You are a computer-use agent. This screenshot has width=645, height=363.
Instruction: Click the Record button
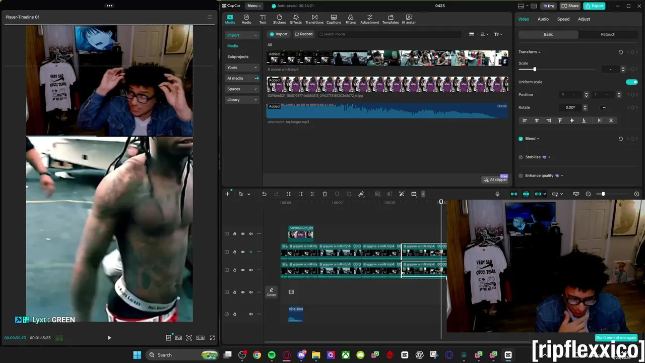click(x=304, y=34)
